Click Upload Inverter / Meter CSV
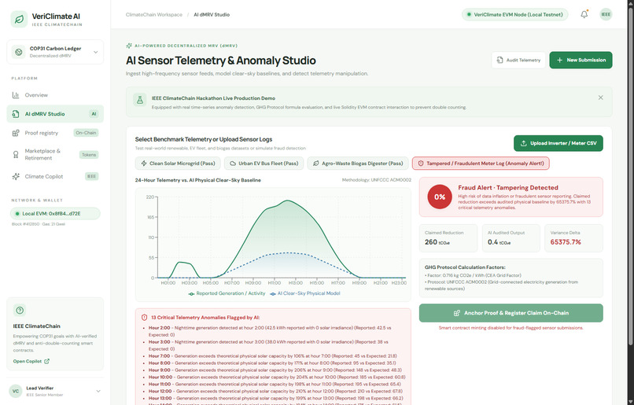This screenshot has width=634, height=405. pos(558,143)
